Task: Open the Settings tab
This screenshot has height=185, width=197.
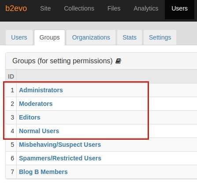Action: tap(160, 37)
